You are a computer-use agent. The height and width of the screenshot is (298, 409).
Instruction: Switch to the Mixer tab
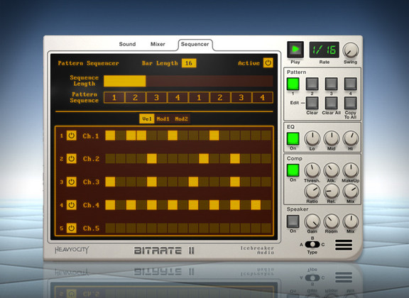coord(158,44)
